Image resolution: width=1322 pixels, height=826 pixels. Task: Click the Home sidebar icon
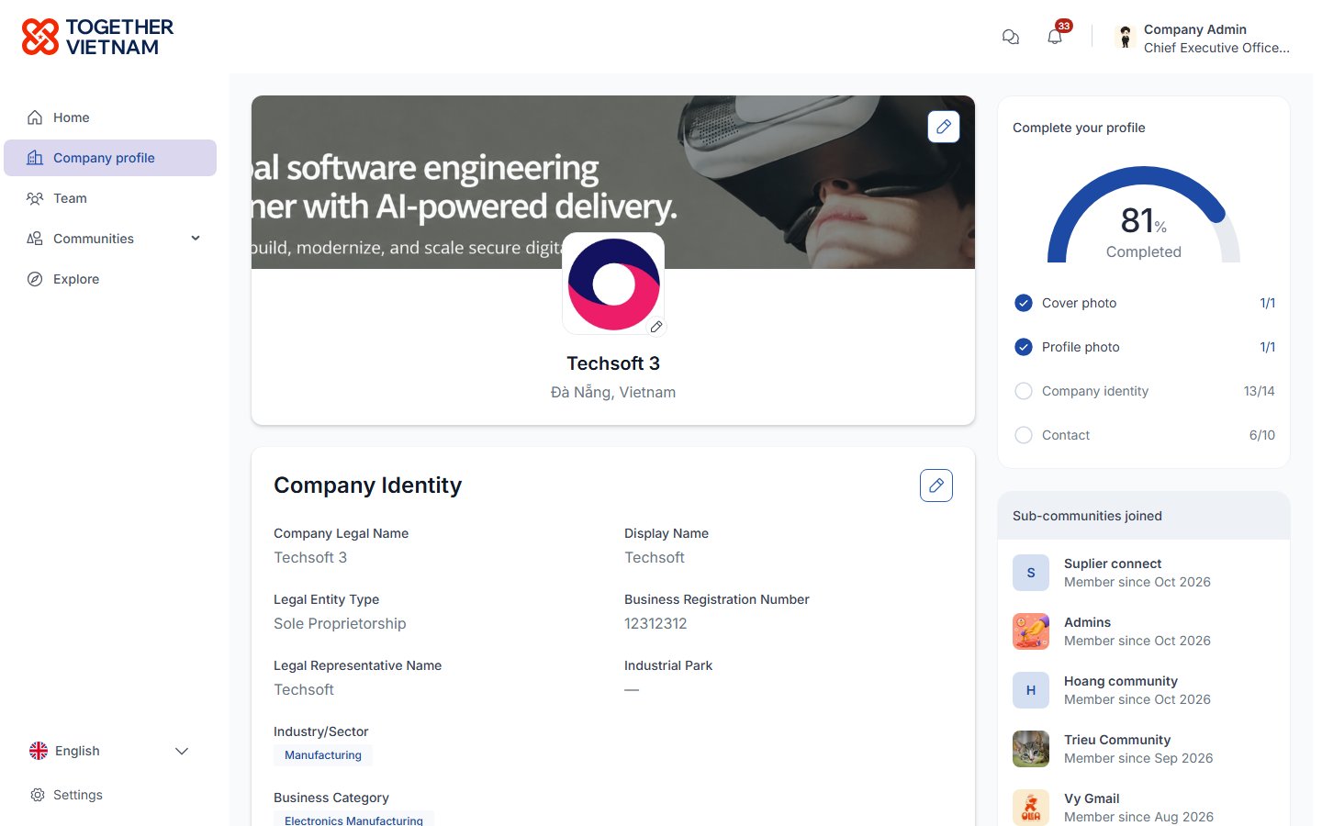tap(35, 117)
